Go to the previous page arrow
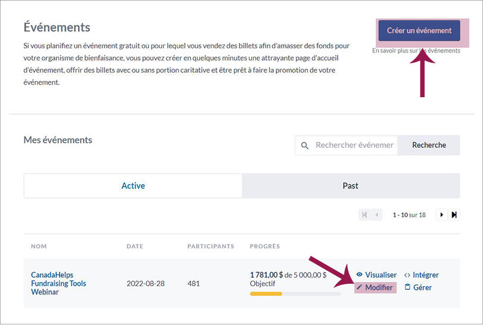This screenshot has height=325, width=483. tap(376, 215)
